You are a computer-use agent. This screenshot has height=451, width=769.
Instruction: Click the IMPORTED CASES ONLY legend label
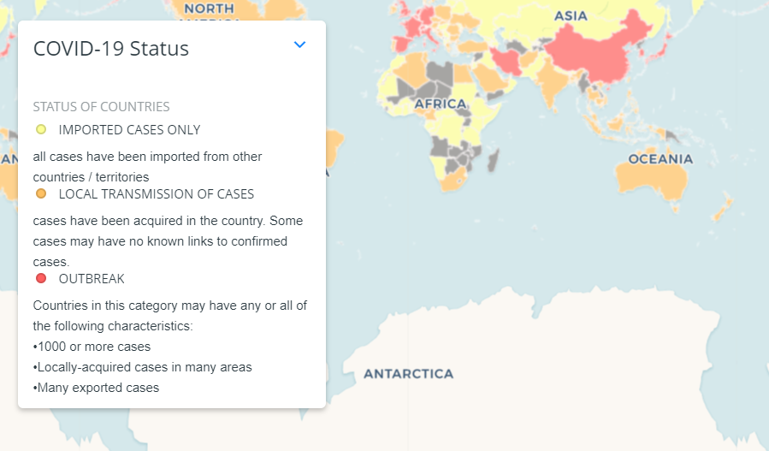point(129,130)
